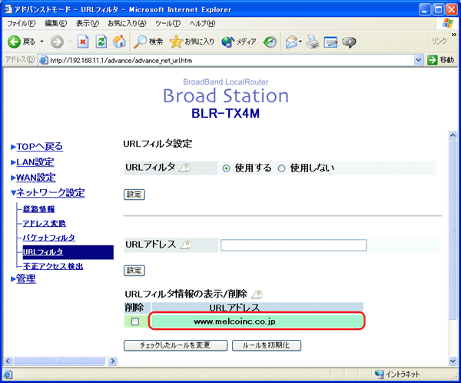Select the 使用する radio button

click(227, 168)
